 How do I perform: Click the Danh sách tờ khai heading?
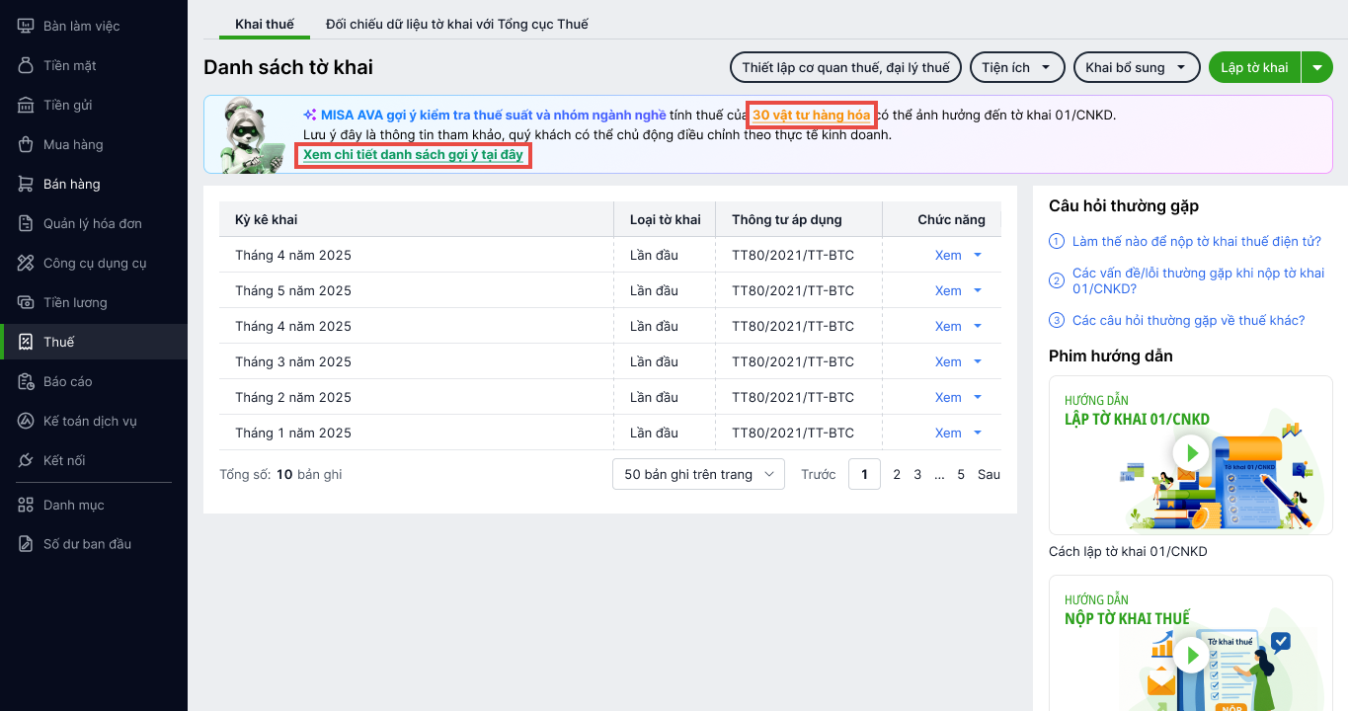(x=288, y=67)
